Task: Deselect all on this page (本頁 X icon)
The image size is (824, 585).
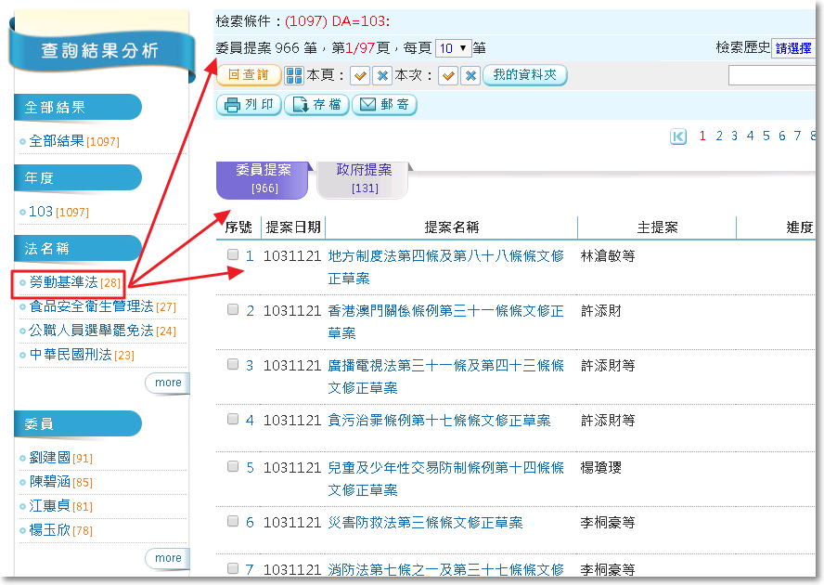Action: pos(381,75)
